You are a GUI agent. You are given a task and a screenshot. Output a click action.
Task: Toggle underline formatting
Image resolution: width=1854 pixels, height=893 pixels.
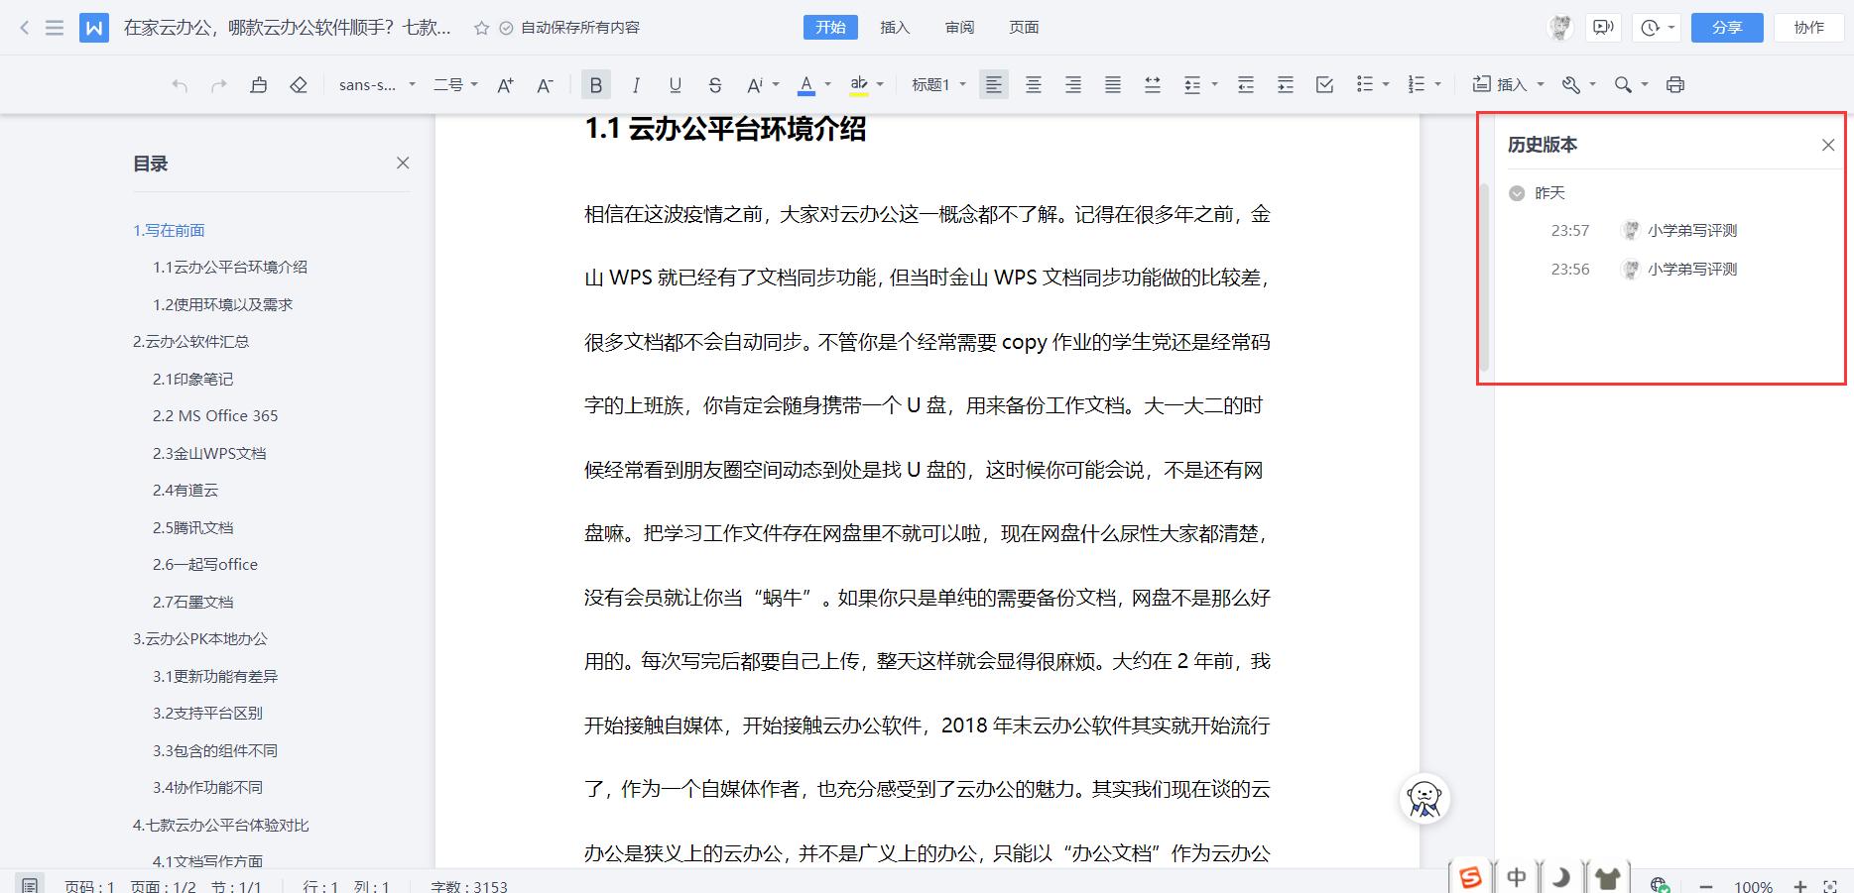(x=675, y=84)
